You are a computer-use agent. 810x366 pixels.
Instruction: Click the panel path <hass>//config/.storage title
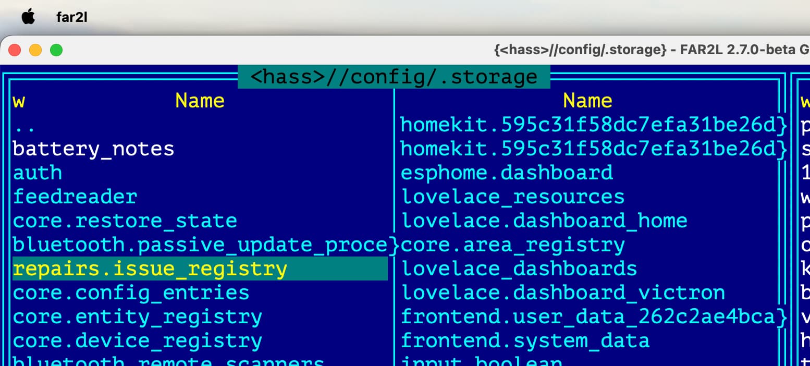tap(394, 77)
